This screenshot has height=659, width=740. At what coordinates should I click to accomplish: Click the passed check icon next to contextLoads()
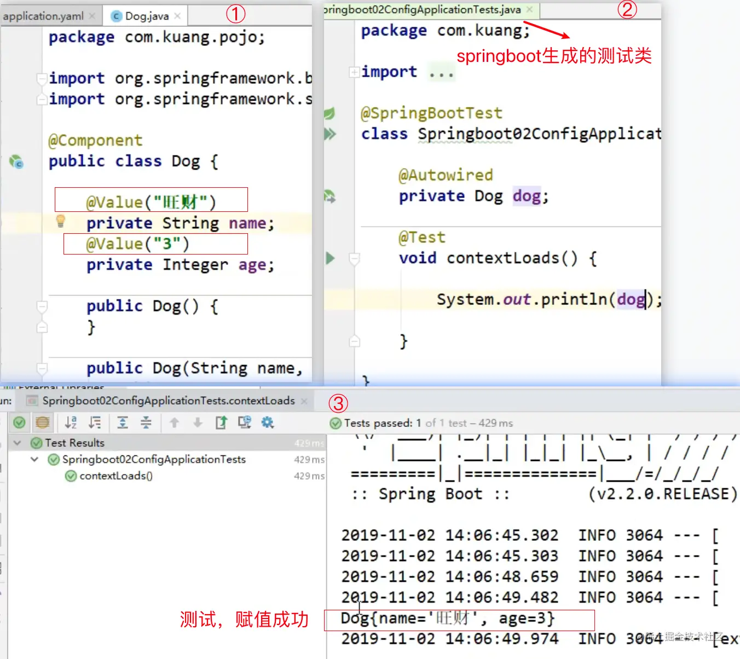pyautogui.click(x=71, y=476)
